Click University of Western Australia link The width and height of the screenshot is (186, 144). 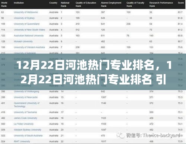pyautogui.click(x=29, y=47)
